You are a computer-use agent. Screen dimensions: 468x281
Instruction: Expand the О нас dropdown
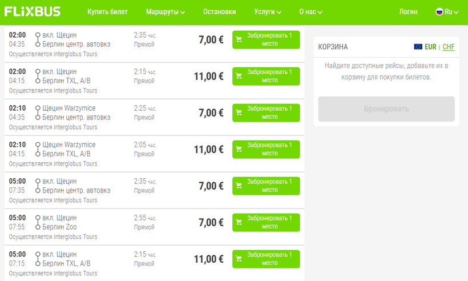[x=310, y=12]
